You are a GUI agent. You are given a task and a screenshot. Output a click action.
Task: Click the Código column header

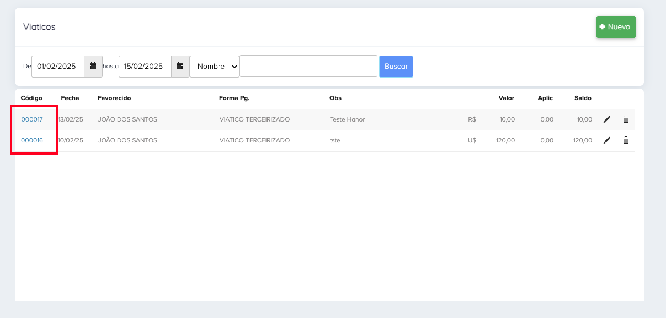31,98
